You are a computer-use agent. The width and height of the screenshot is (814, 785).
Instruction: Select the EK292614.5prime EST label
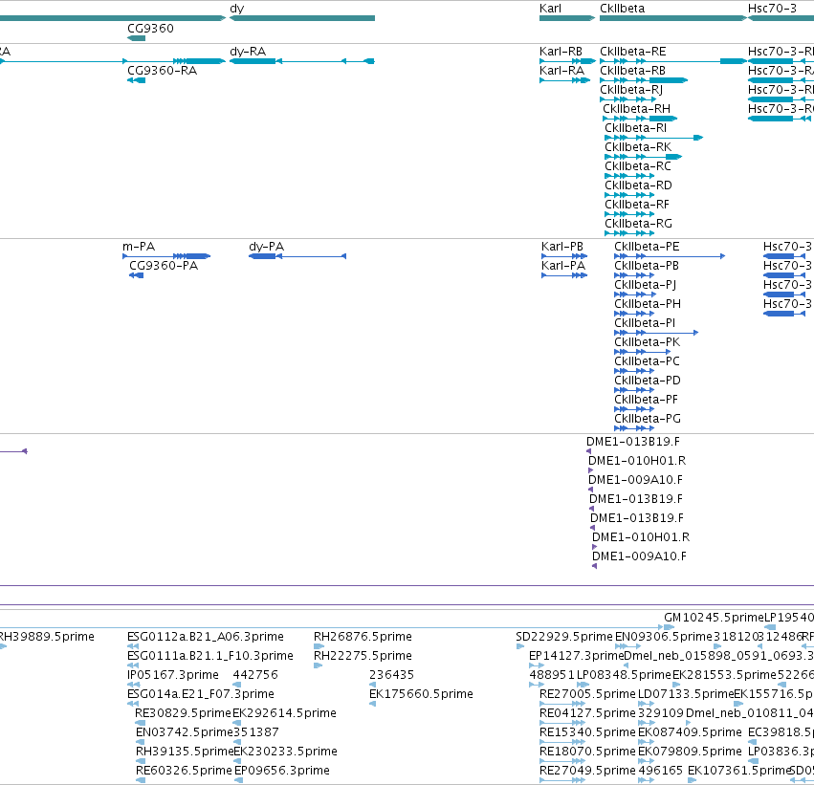284,713
